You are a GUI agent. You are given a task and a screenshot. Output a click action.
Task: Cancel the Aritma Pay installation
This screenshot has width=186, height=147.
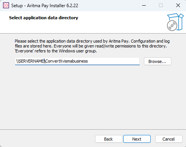pos(169,139)
